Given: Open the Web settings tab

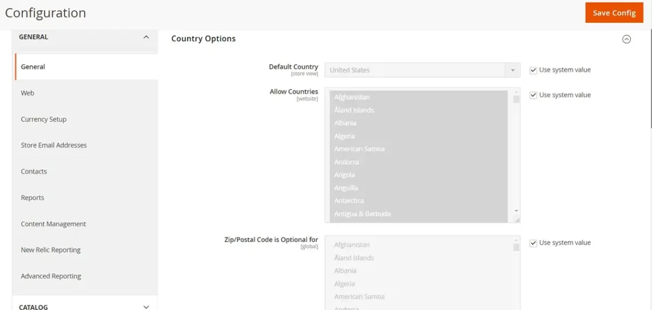Looking at the screenshot, I should [27, 93].
